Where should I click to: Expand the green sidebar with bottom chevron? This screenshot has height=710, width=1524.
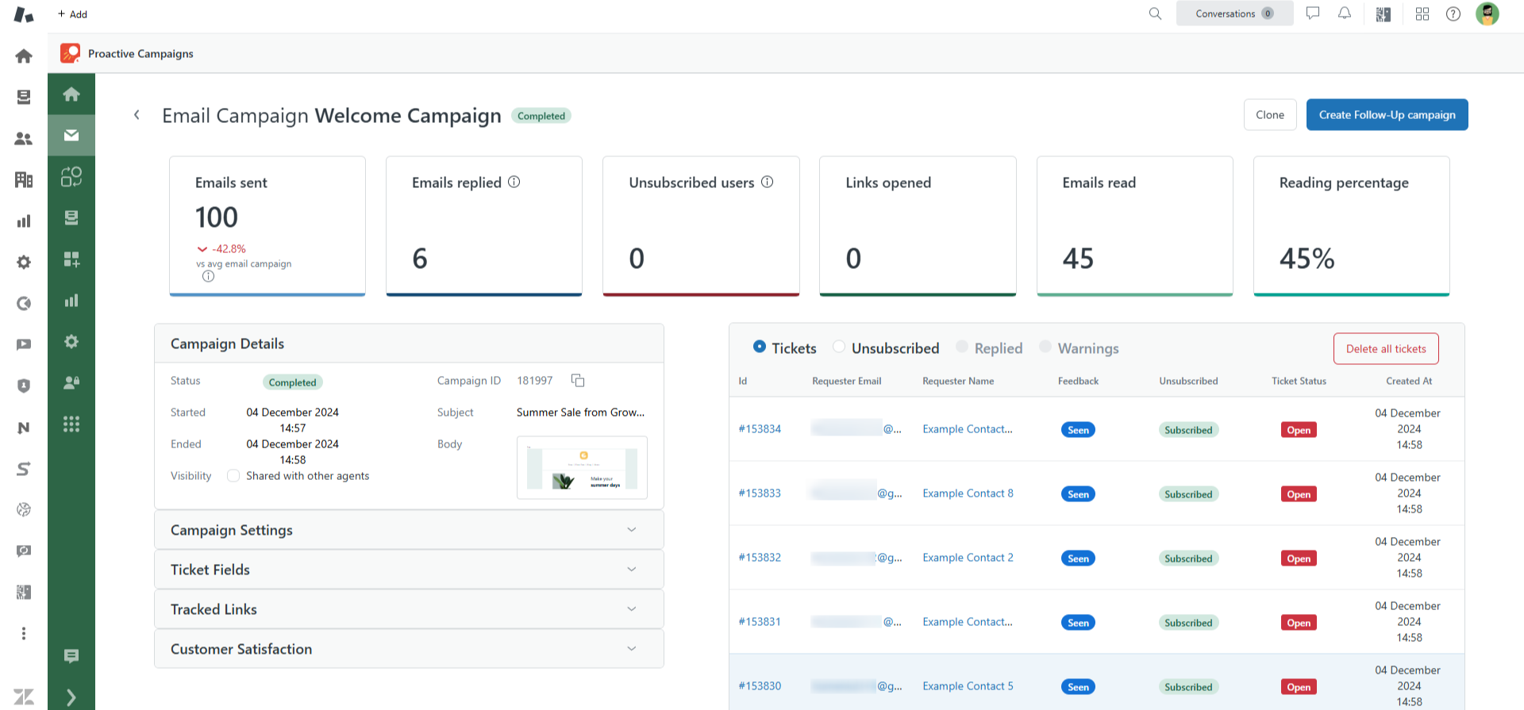coord(71,697)
